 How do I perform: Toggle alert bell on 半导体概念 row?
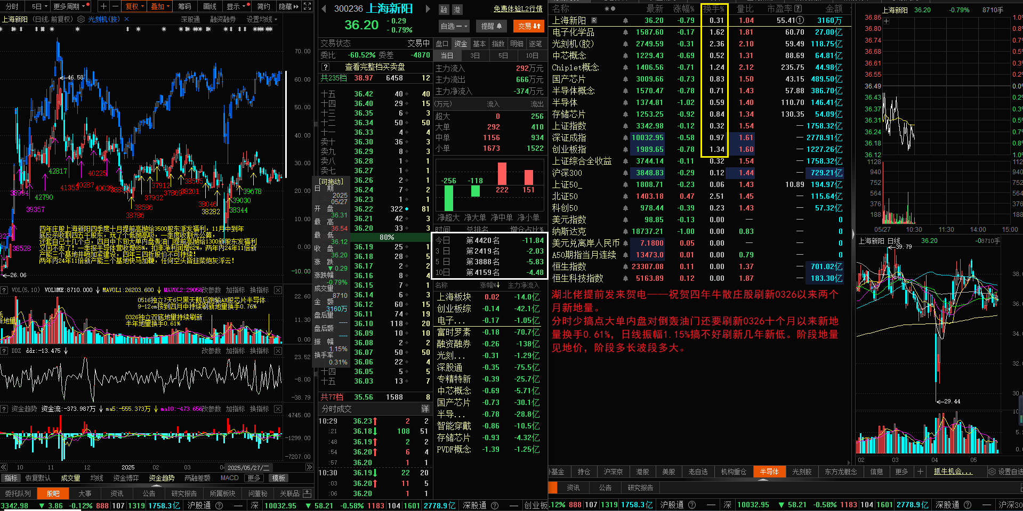click(x=625, y=91)
